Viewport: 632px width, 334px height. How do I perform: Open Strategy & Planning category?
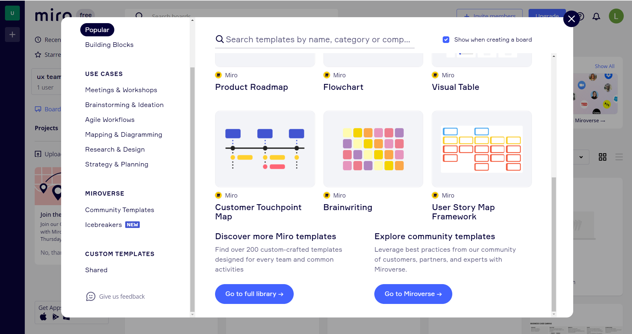point(117,164)
